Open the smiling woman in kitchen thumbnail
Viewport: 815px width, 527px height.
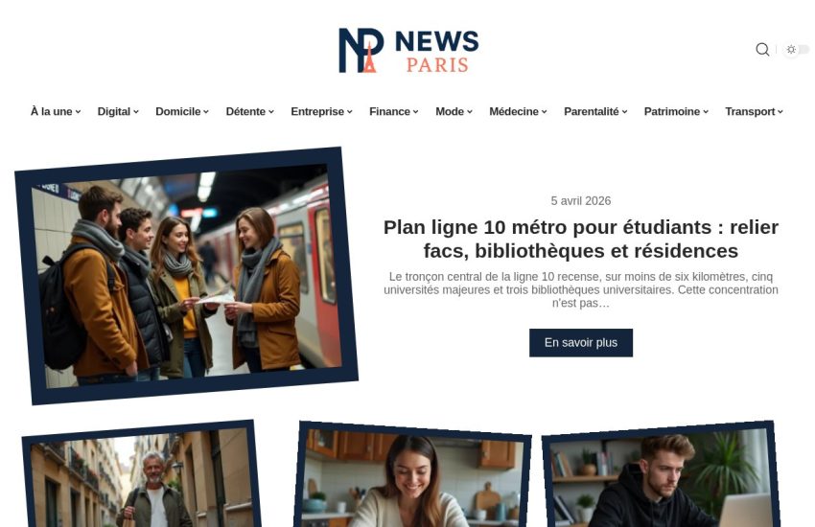click(x=413, y=475)
